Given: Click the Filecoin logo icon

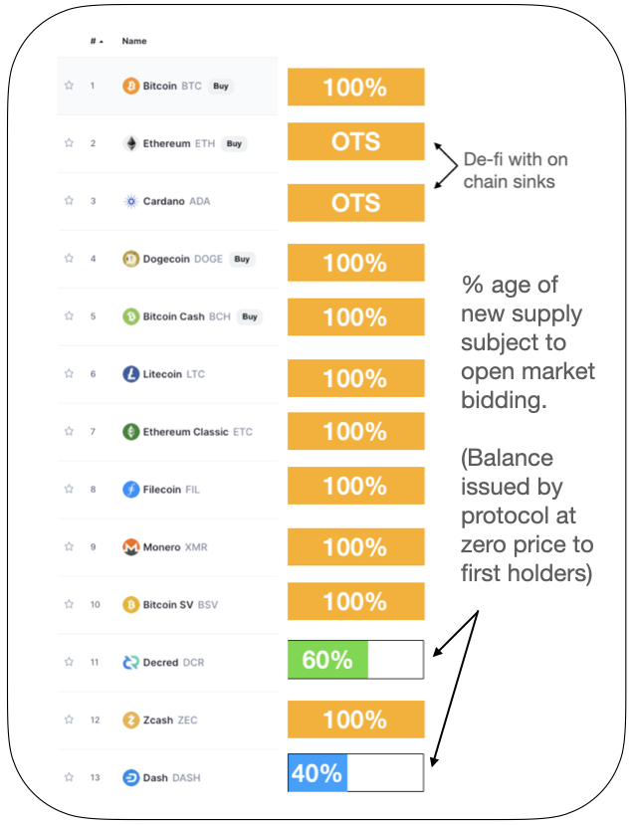Looking at the screenshot, I should click(130, 490).
